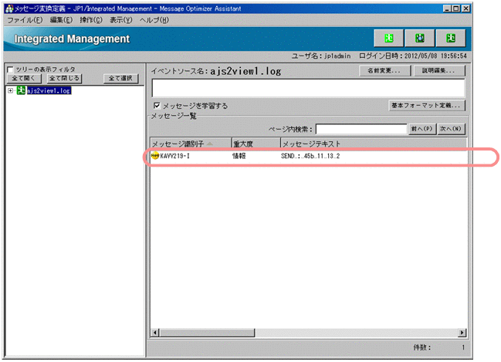This screenshot has width=501, height=362.
Task: Click the bright green toolbar icon button
Action: click(x=388, y=39)
